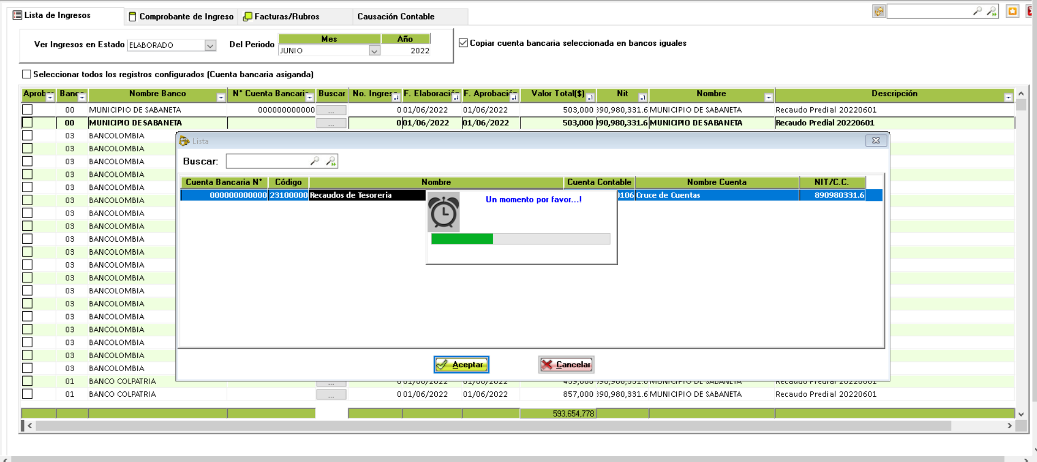Click the refresh arrows icon top right

point(878,11)
